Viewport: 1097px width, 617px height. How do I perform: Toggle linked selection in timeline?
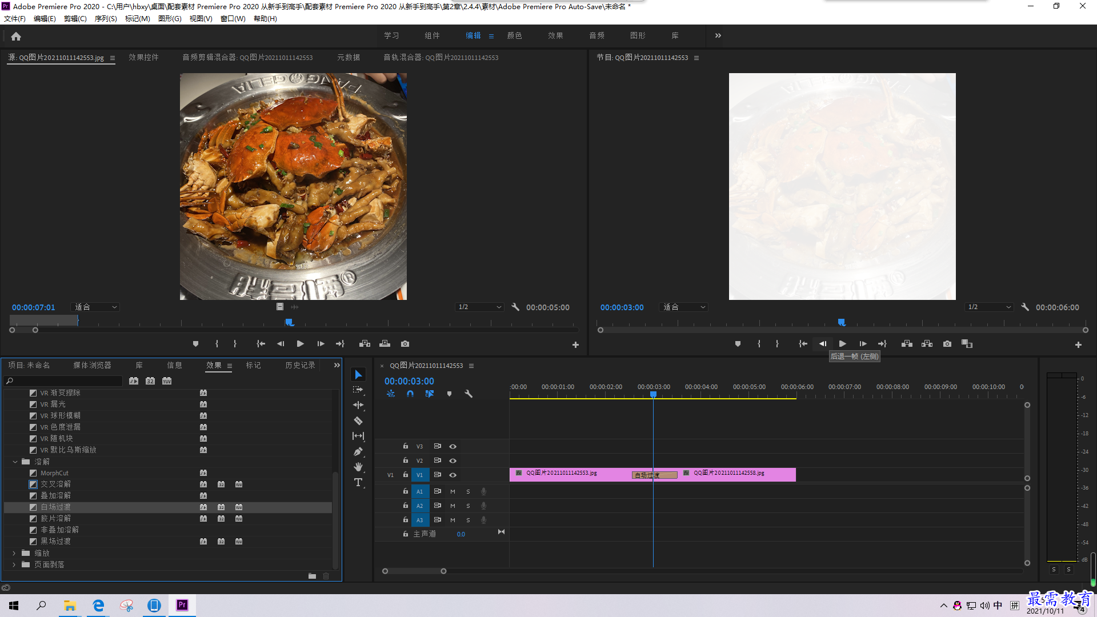pos(430,394)
